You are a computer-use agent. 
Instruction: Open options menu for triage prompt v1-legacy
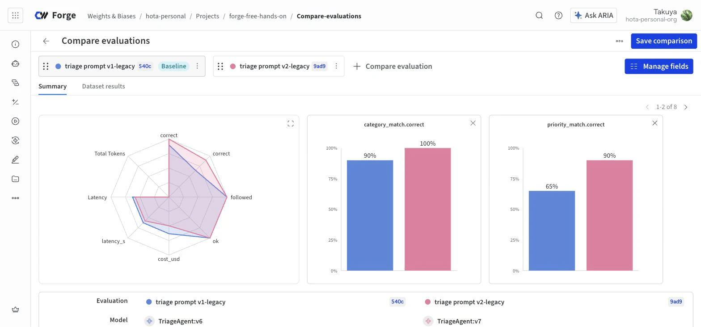coord(197,66)
